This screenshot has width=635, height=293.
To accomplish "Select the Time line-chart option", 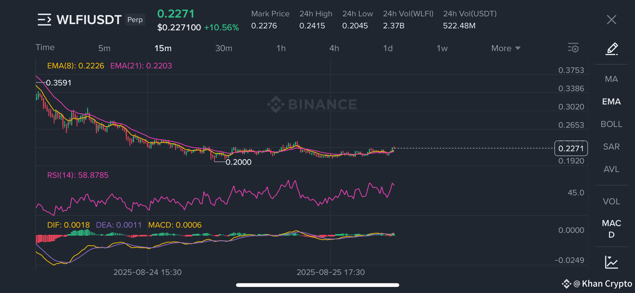I will click(x=45, y=47).
